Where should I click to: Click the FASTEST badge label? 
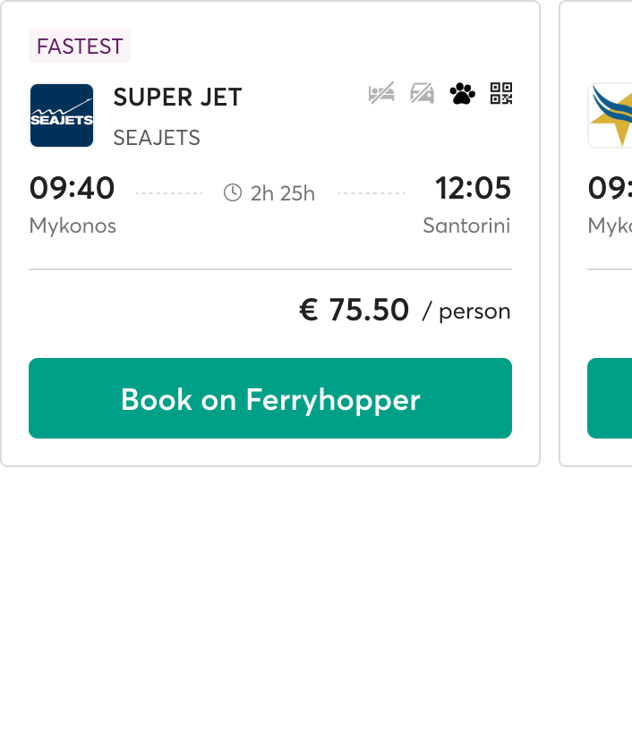click(80, 46)
